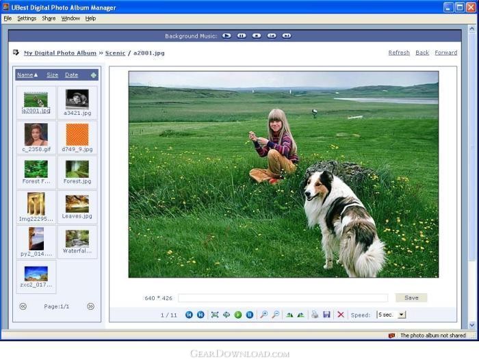
Task: Print the current photo
Action: coord(315,315)
